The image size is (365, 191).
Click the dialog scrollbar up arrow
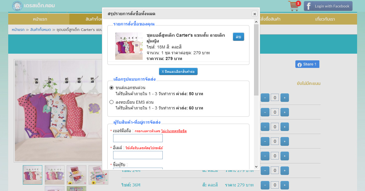[256, 22]
